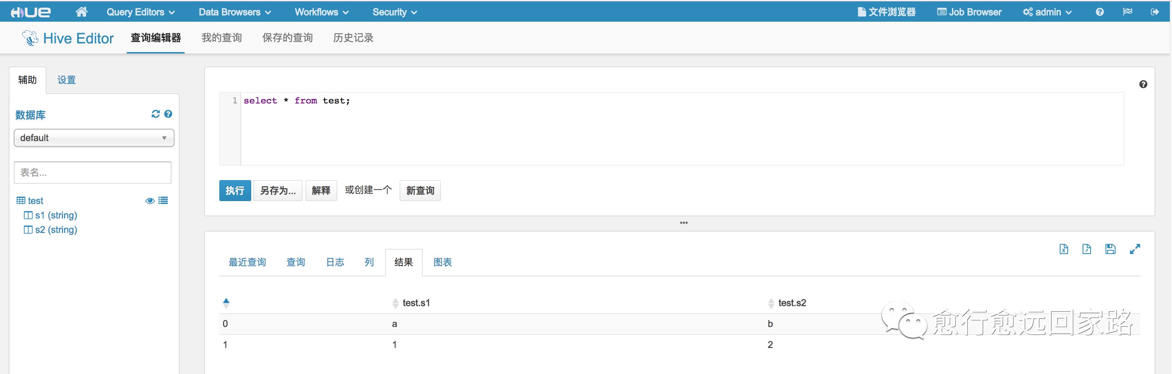Image resolution: width=1172 pixels, height=374 pixels.
Task: Switch to 查询编辑器 tab
Action: (156, 38)
